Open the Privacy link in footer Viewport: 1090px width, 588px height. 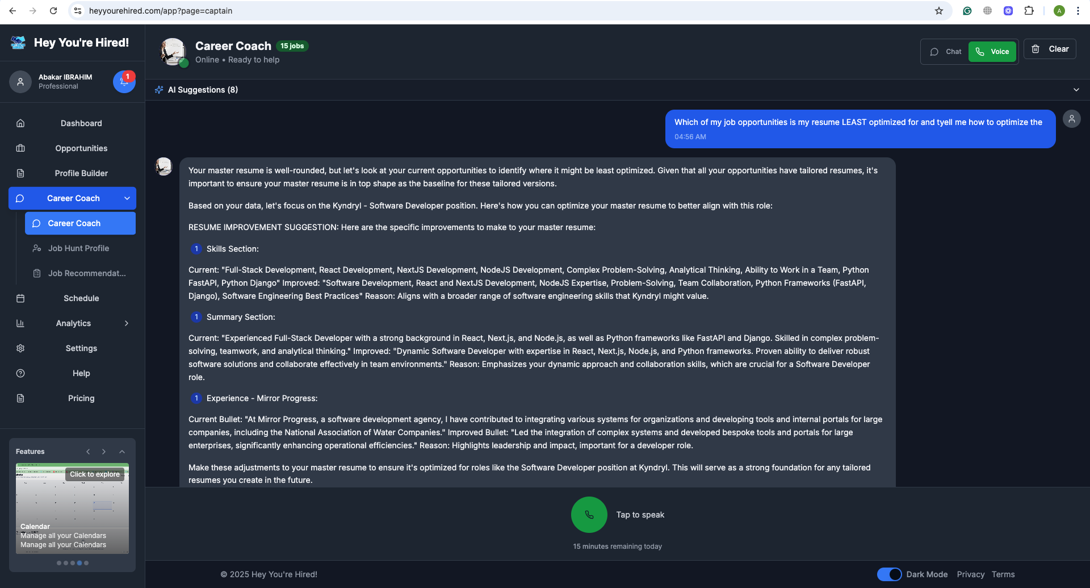[971, 574]
